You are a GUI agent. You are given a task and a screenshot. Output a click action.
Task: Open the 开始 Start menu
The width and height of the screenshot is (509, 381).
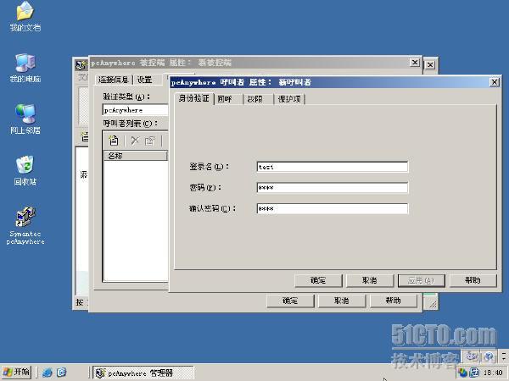click(17, 373)
